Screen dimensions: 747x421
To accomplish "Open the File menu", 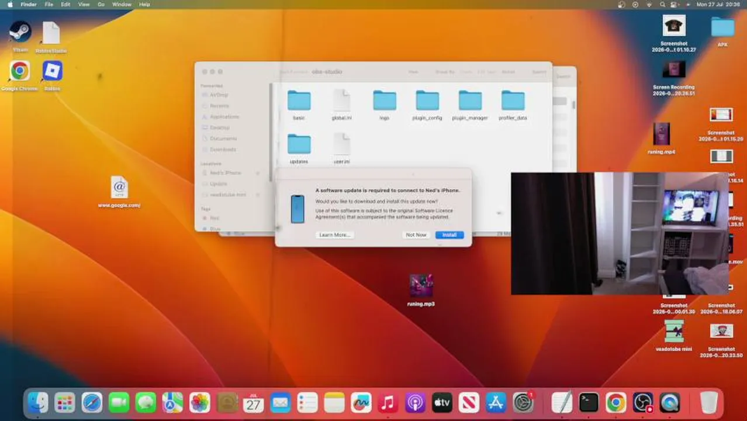I will coord(49,4).
